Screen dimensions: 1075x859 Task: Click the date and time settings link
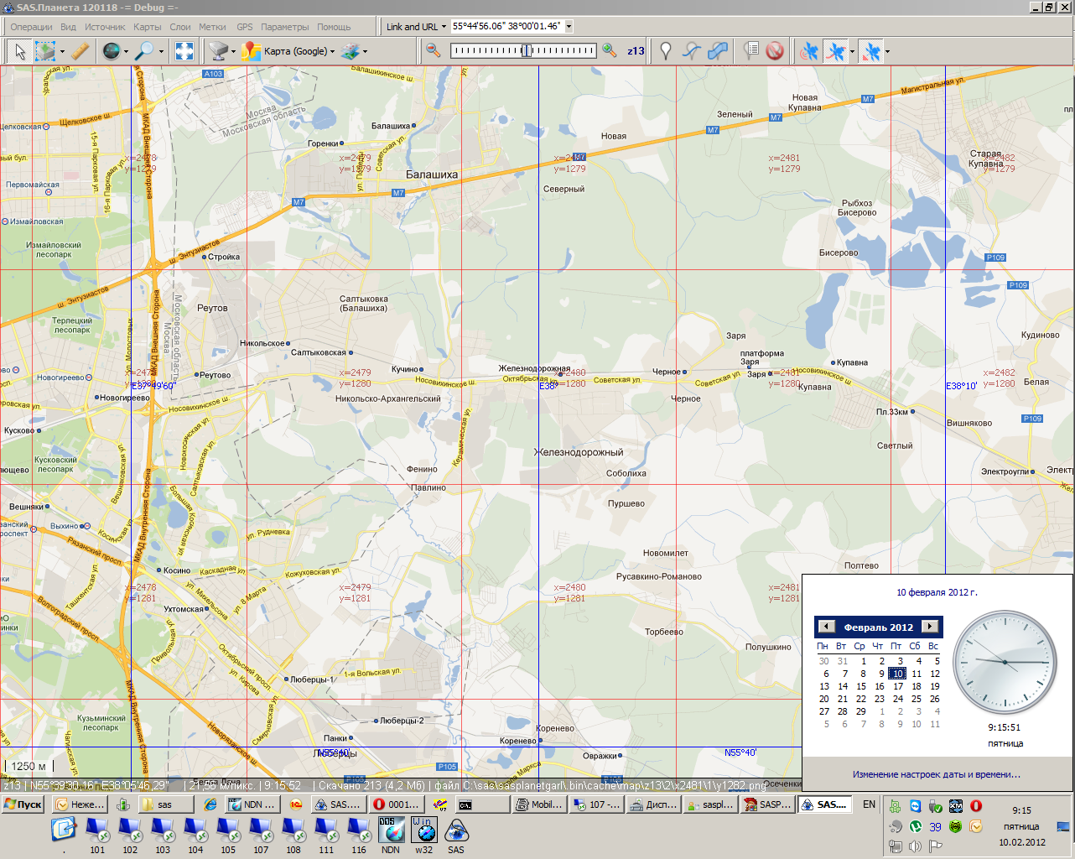937,774
